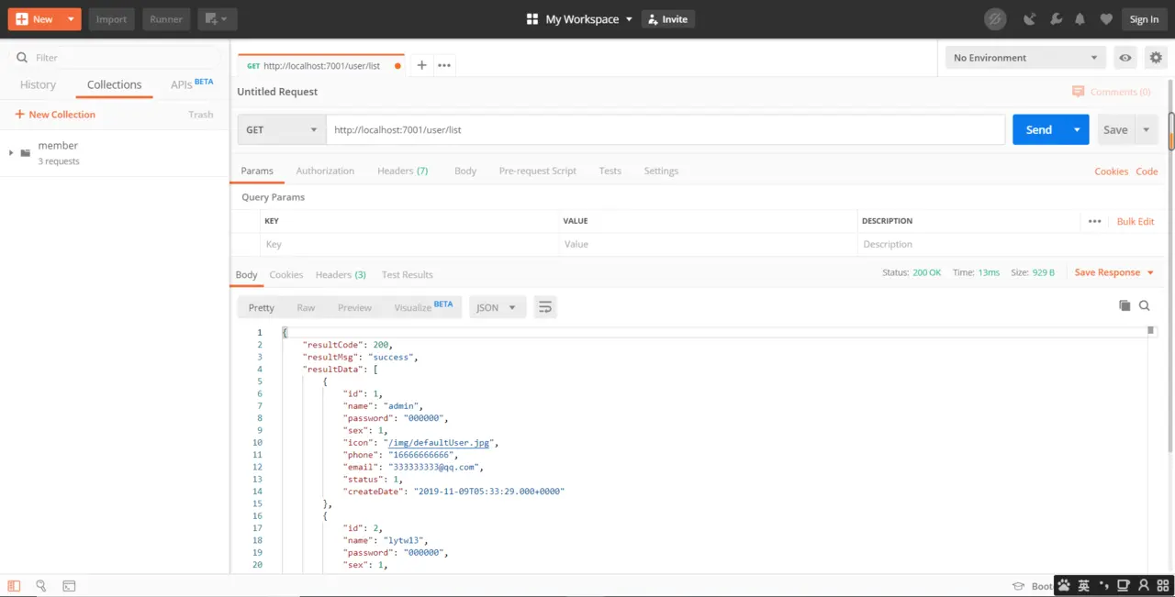Open the History tab in sidebar
This screenshot has height=597, width=1175.
pyautogui.click(x=38, y=84)
